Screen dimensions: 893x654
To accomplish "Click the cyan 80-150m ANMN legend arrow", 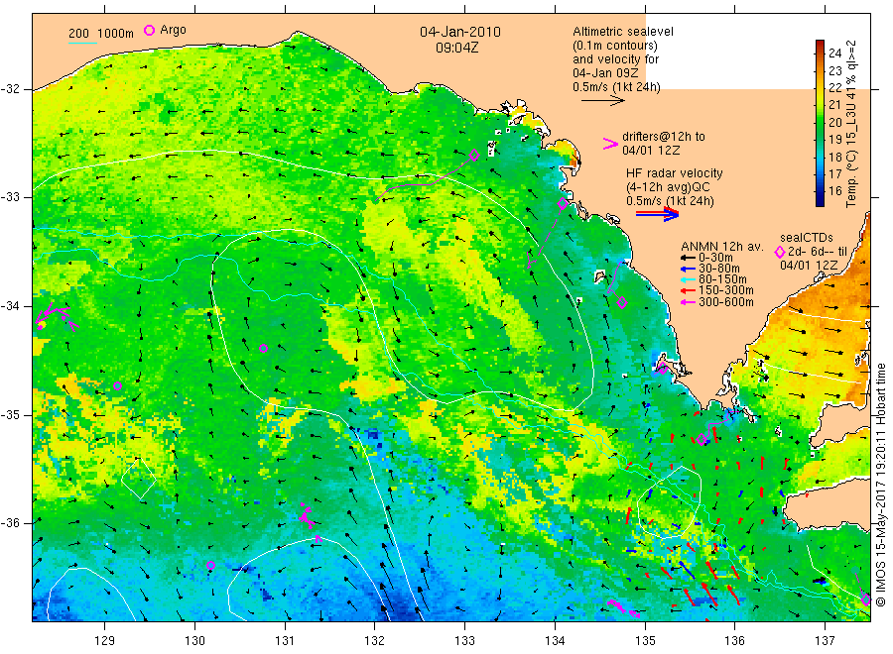I will [x=688, y=279].
